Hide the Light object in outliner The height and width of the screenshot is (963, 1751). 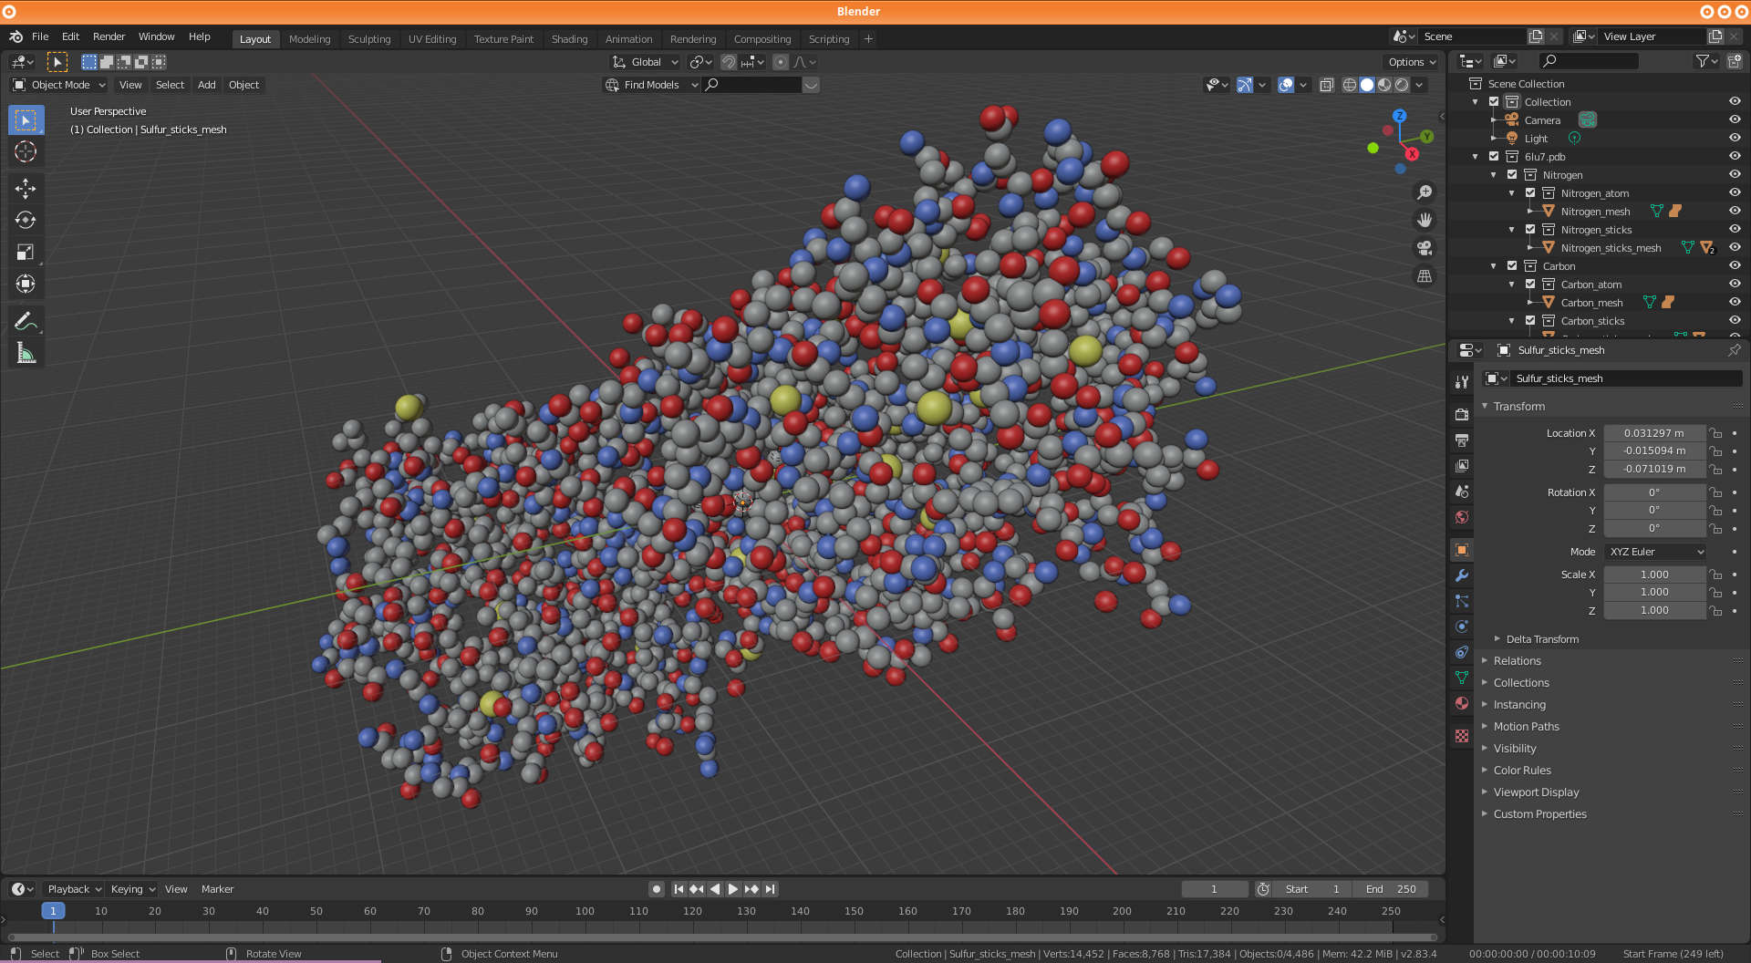1735,138
